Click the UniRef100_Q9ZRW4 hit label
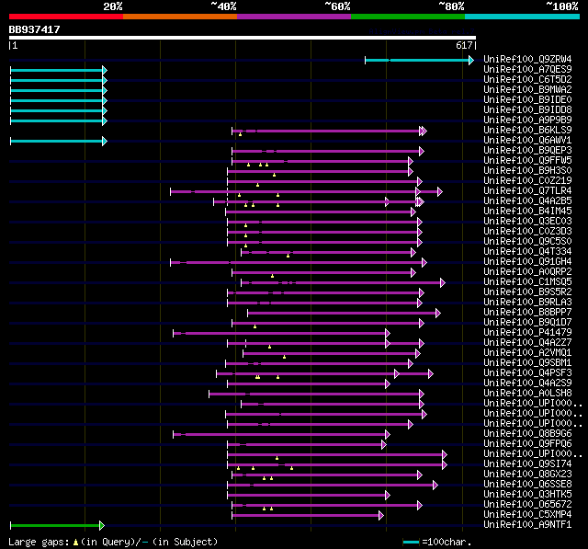The image size is (588, 549). (x=527, y=59)
